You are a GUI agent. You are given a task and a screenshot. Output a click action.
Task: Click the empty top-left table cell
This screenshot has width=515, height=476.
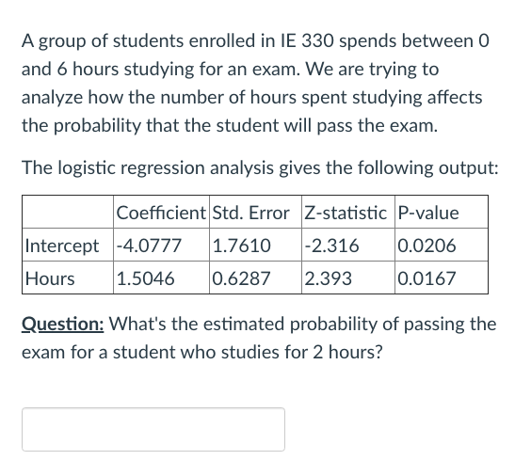click(68, 212)
